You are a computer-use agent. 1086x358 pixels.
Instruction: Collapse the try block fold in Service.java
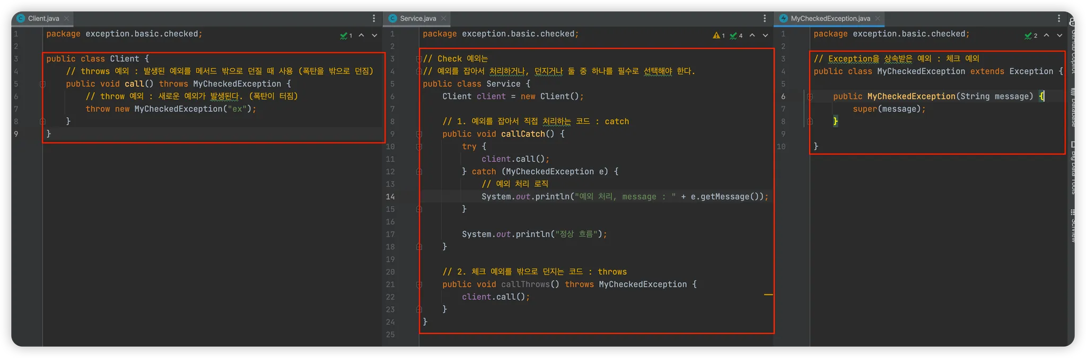point(419,147)
